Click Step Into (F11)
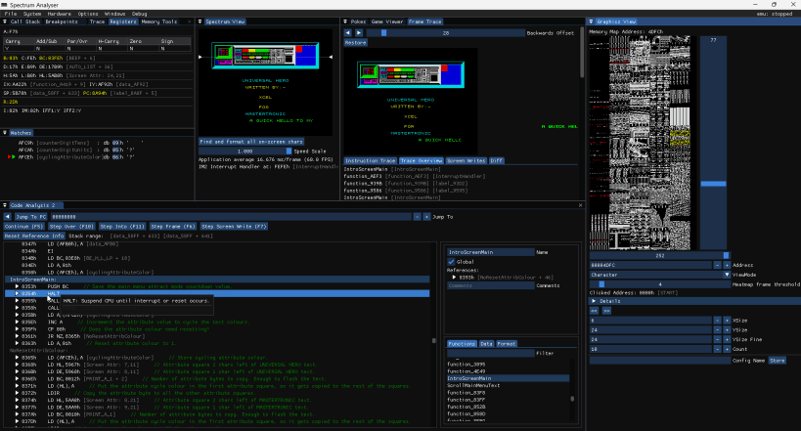 coord(122,226)
